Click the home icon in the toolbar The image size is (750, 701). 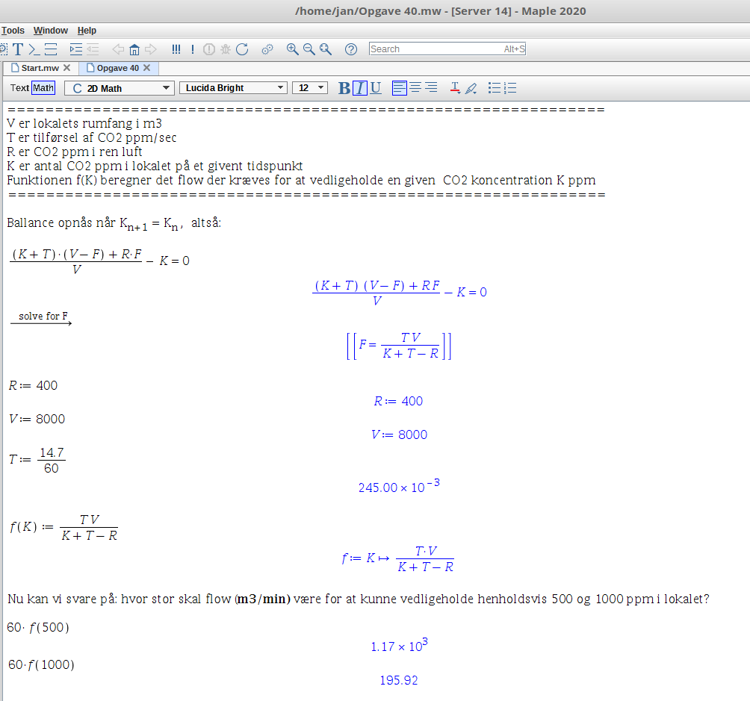coord(134,49)
